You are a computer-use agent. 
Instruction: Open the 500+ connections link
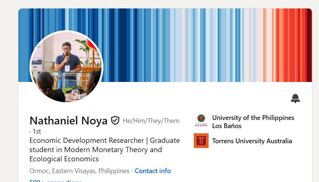coord(55,181)
